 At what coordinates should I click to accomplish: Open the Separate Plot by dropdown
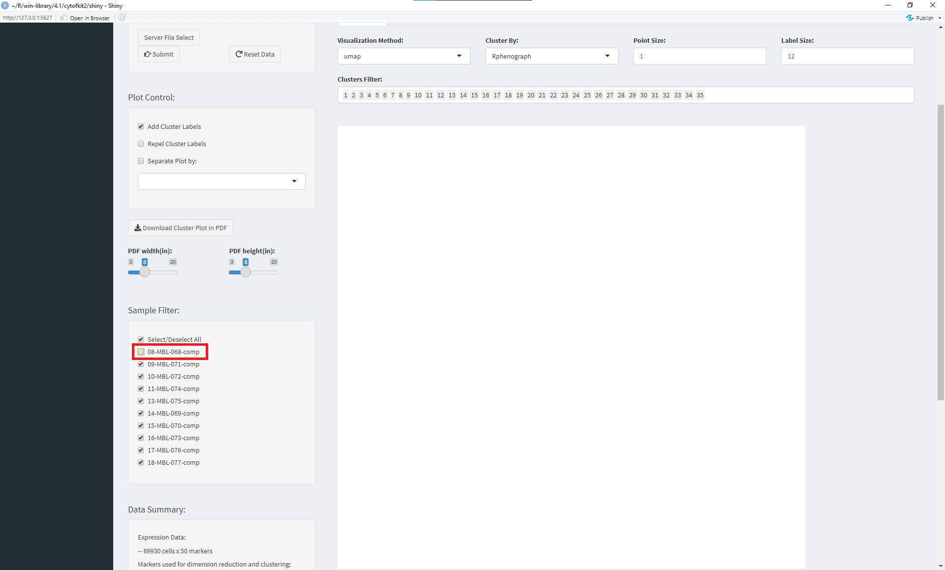pyautogui.click(x=221, y=181)
